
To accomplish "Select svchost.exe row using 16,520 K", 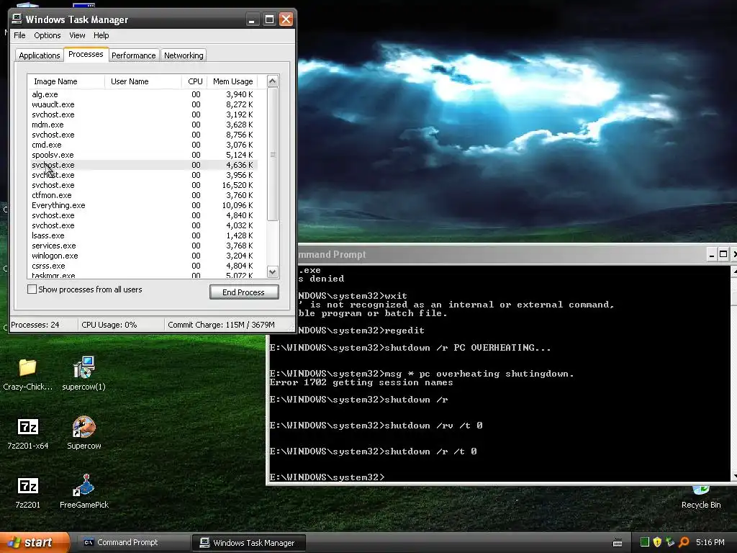I will (x=143, y=185).
